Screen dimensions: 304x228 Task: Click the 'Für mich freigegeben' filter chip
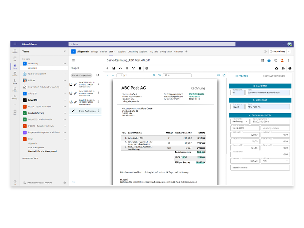(81, 75)
